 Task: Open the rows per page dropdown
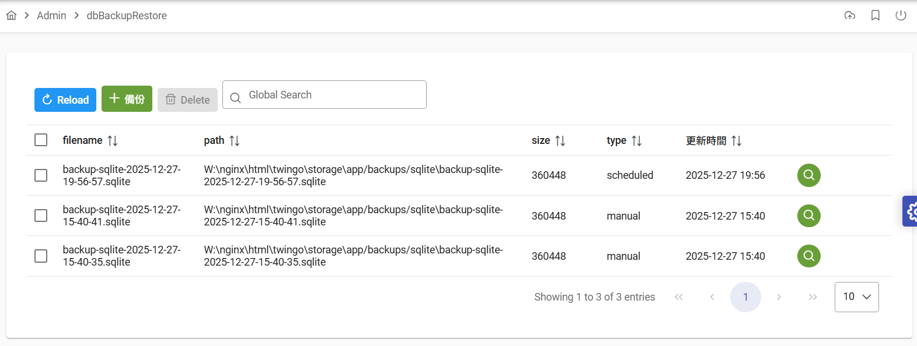pyautogui.click(x=856, y=297)
